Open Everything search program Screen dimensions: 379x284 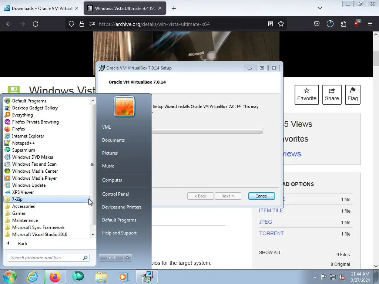22,115
